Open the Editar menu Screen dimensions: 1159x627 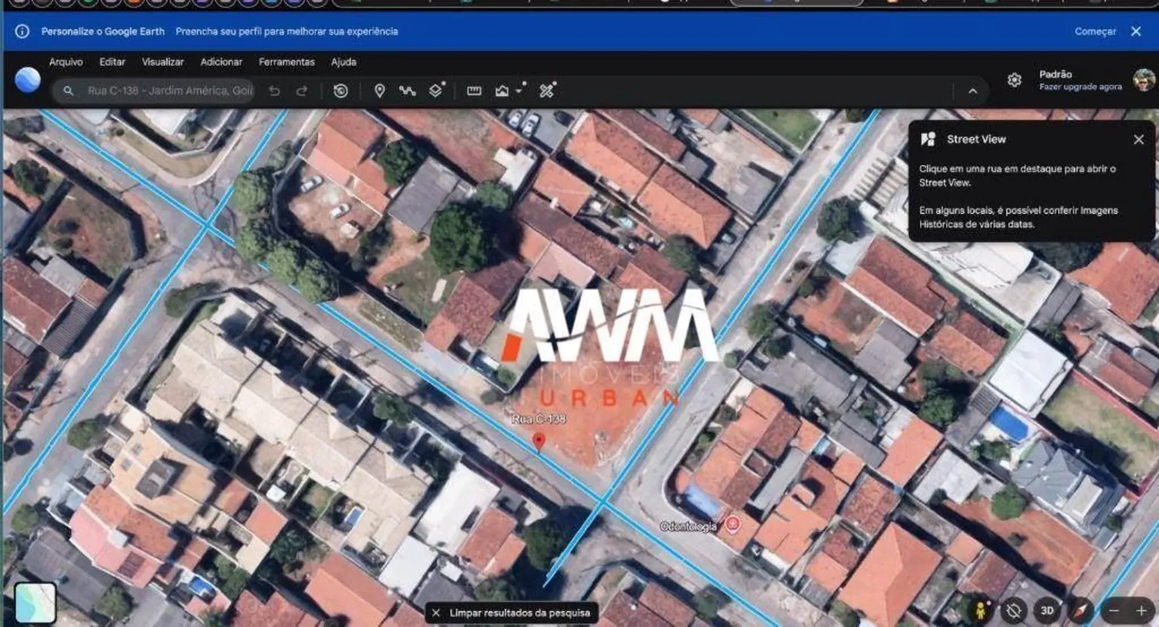(112, 62)
